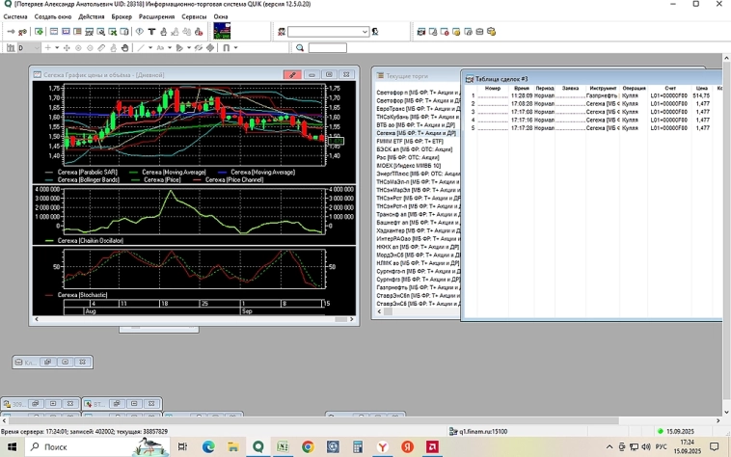Image resolution: width=731 pixels, height=457 pixels.
Task: Open the chart interval dropdown showing D
Action: [38, 47]
